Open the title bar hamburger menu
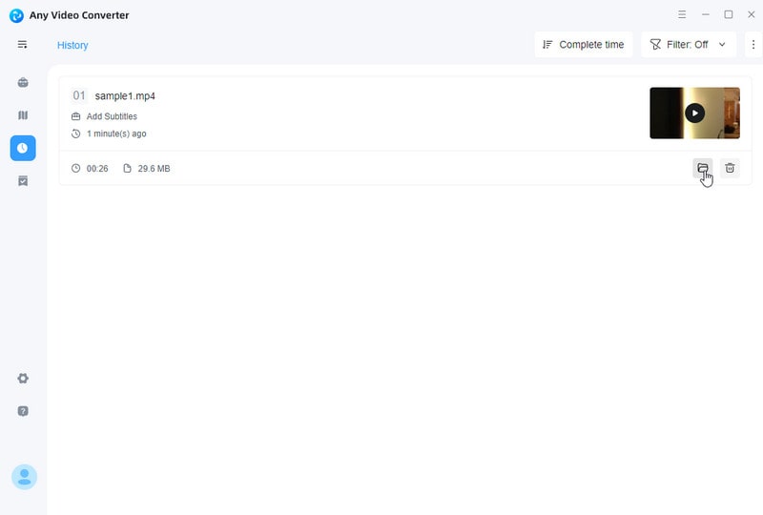 tap(682, 14)
